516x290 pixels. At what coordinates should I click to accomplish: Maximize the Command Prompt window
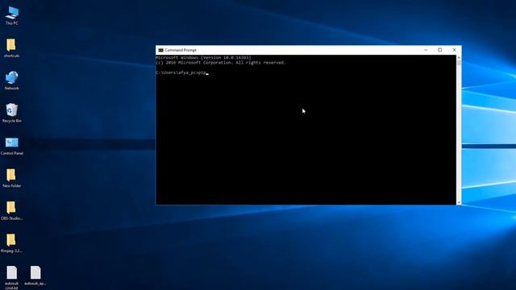pyautogui.click(x=440, y=50)
